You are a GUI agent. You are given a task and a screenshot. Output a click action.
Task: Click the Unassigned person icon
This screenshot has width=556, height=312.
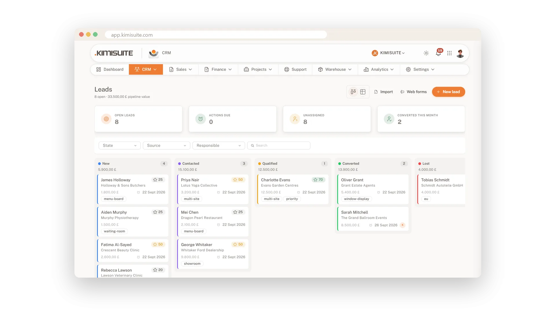coord(295,119)
